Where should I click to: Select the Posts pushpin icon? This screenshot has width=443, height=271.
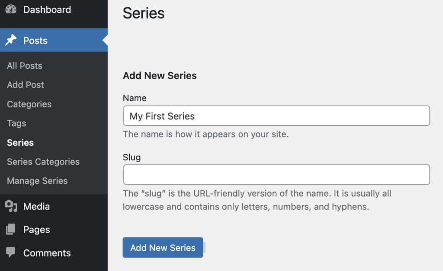[x=10, y=40]
